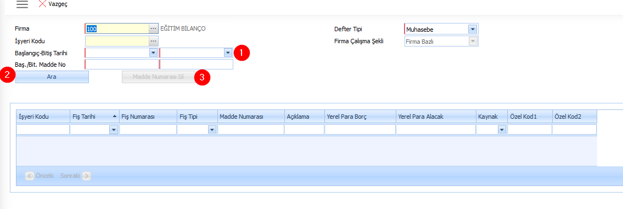This screenshot has height=209, width=623.
Task: Click the Özel Kod1 filter field
Action: (530, 130)
